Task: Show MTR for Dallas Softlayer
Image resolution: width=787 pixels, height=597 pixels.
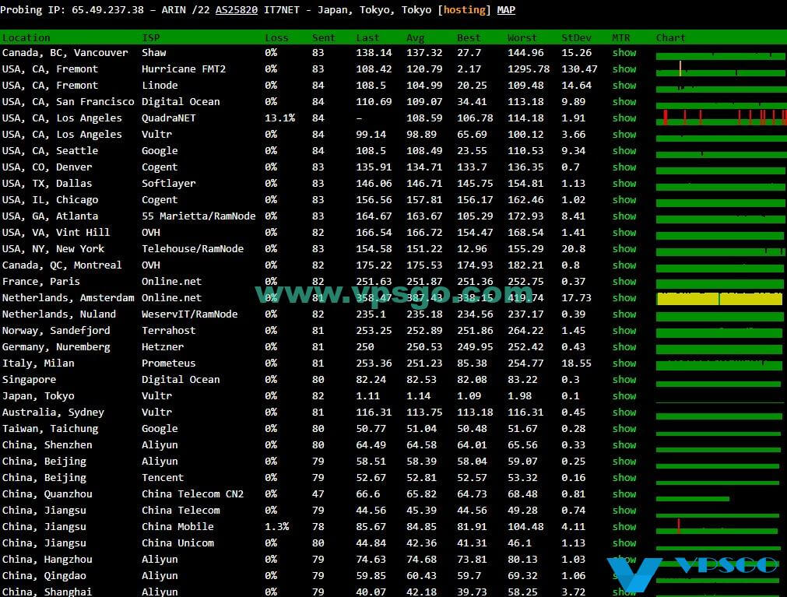Action: pyautogui.click(x=624, y=184)
